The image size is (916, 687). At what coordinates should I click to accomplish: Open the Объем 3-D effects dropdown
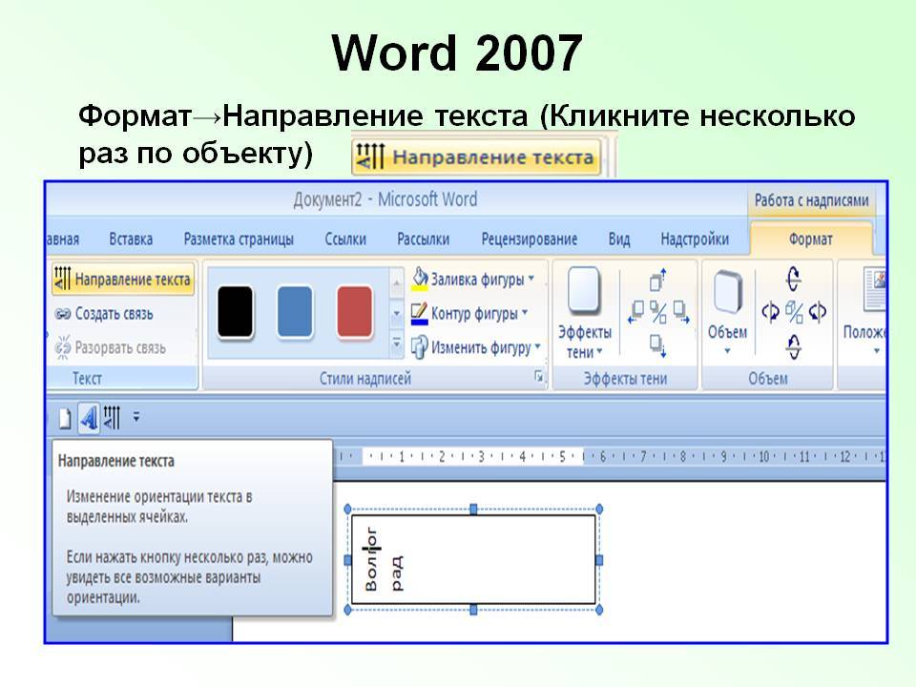pos(727,312)
